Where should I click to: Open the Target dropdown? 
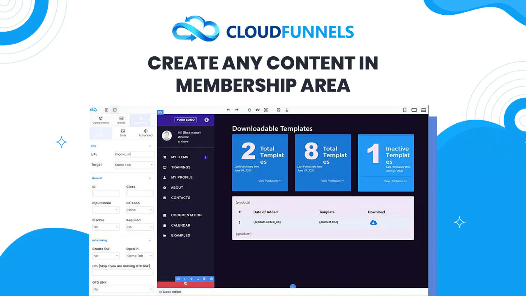(x=134, y=165)
